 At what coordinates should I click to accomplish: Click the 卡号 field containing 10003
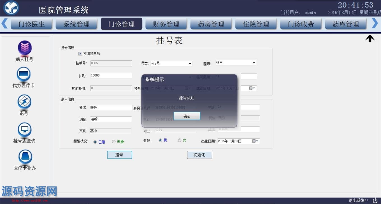111,76
